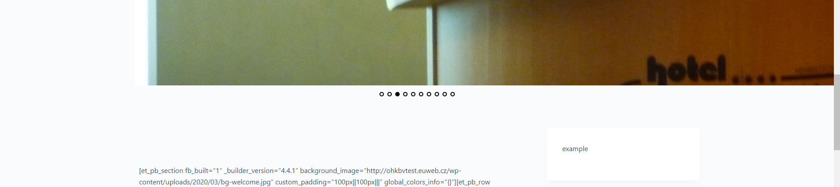
Task: Select the fifth slider pagination dot
Action: 413,94
